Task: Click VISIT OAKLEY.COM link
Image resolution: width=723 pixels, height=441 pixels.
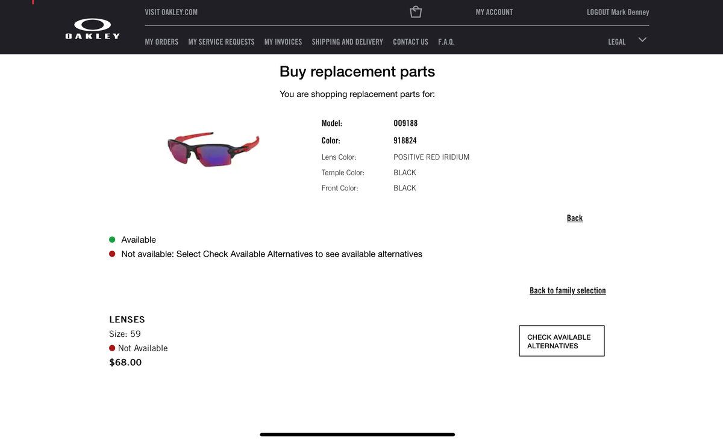Action: point(171,12)
